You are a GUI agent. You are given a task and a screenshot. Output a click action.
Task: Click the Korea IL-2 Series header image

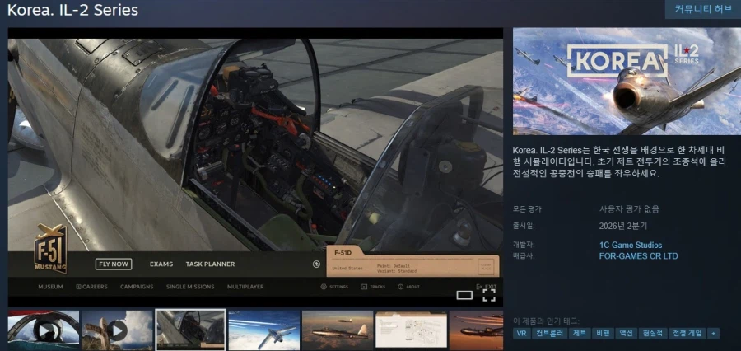626,82
